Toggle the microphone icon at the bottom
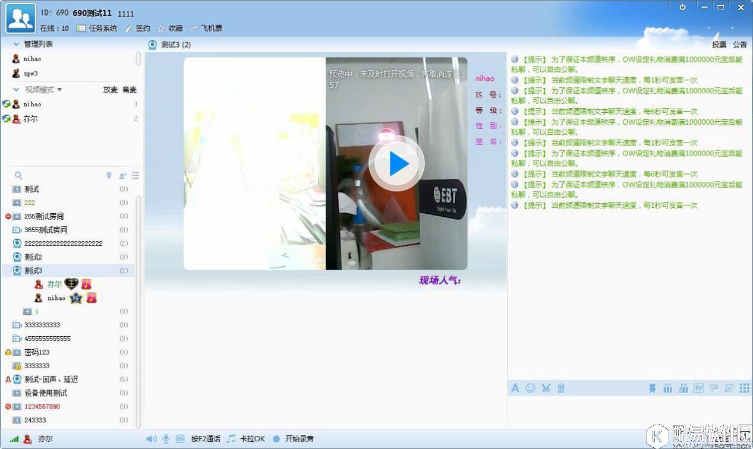The image size is (753, 449). 165,438
